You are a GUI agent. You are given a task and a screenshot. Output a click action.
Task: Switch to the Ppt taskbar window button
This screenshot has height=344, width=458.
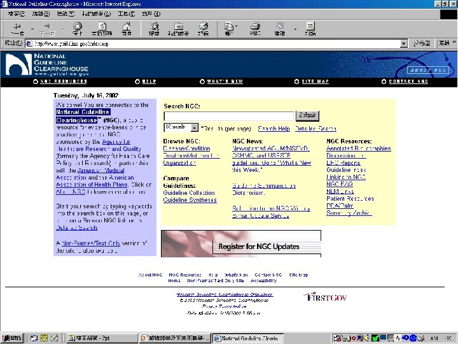tap(102, 338)
